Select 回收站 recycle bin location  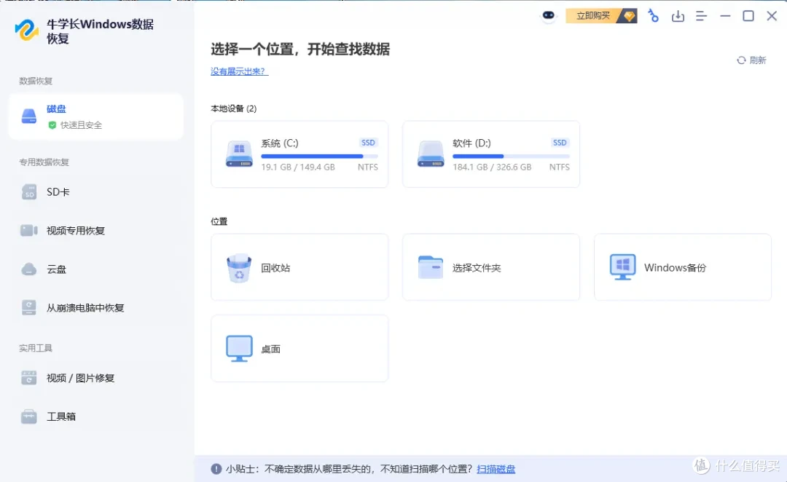tap(299, 267)
